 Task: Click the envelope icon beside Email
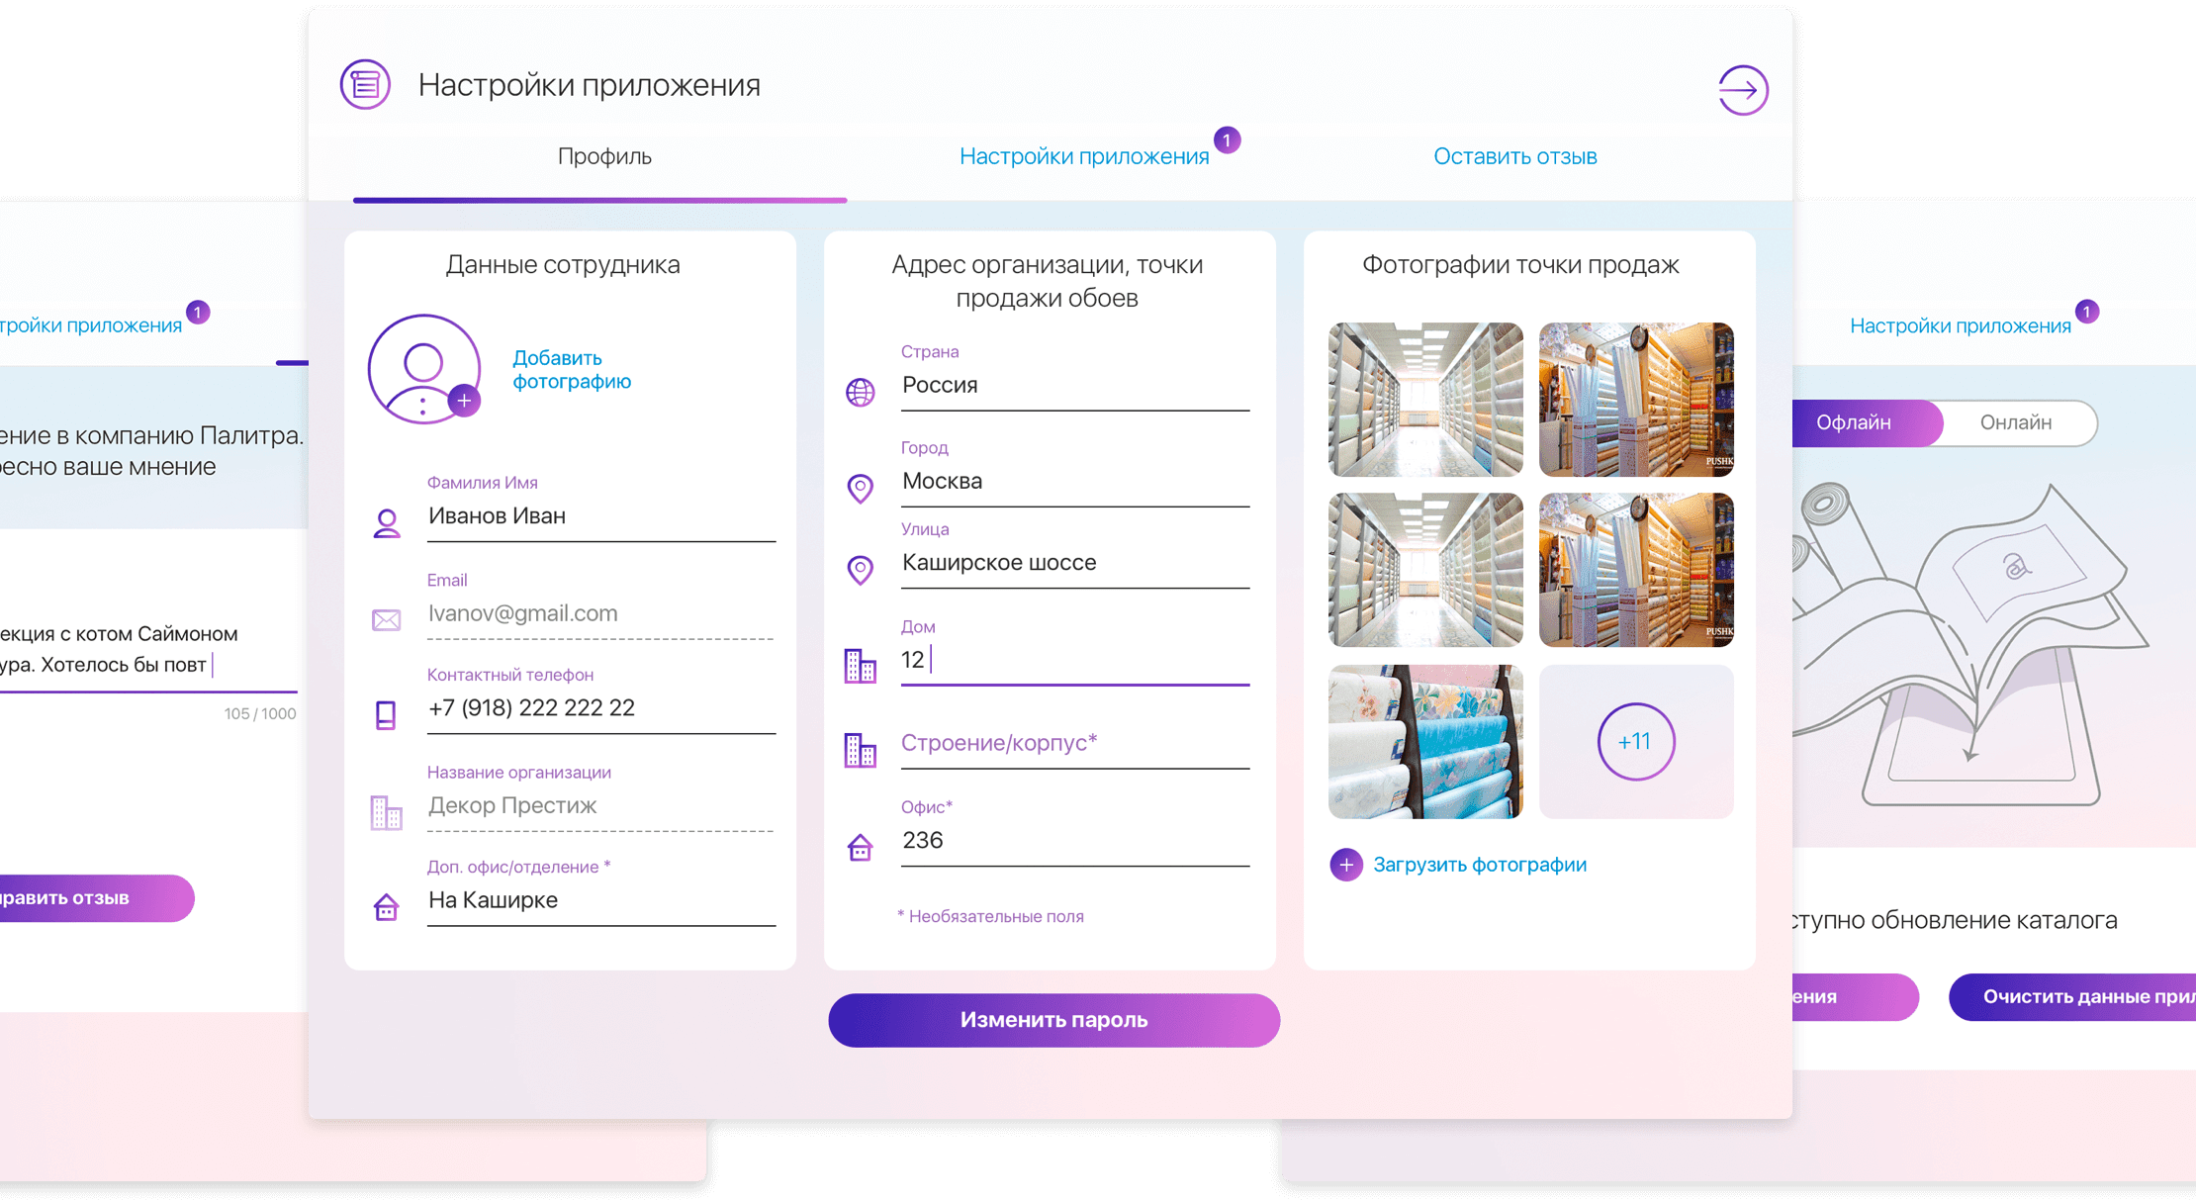386,620
